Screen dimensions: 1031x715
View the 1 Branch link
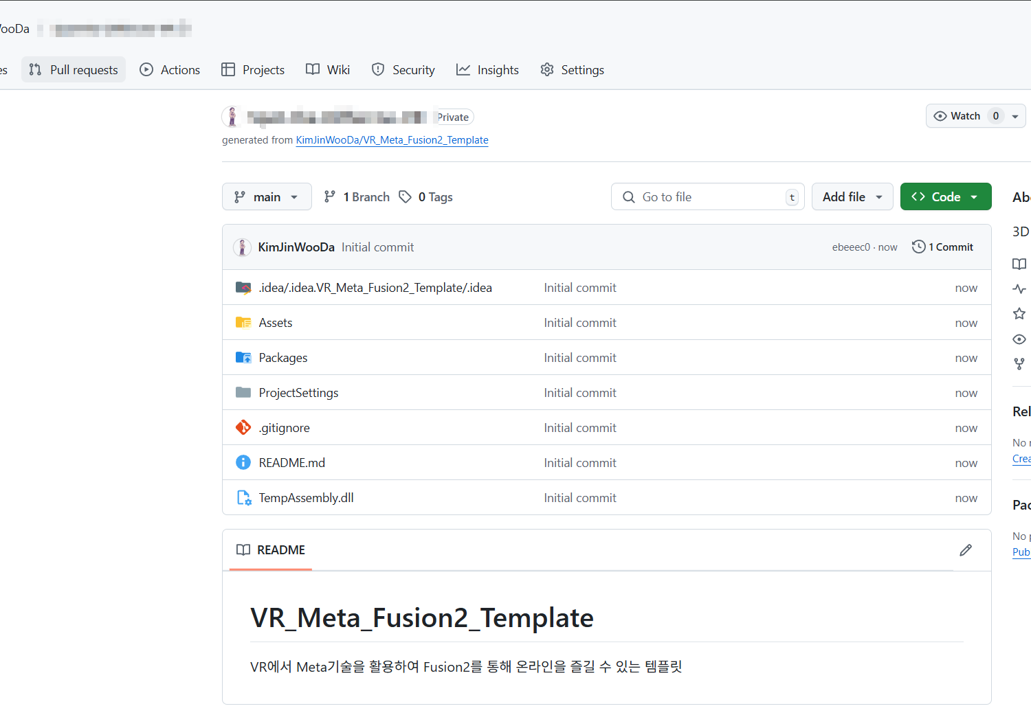click(357, 196)
